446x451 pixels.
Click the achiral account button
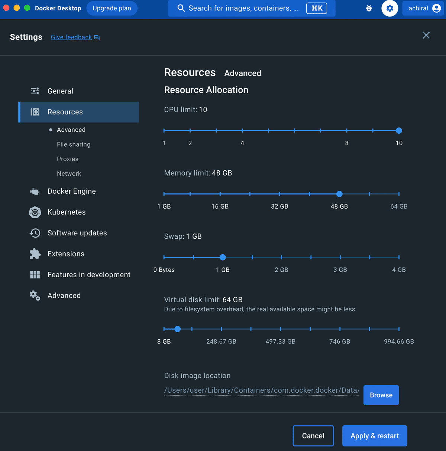coord(424,8)
